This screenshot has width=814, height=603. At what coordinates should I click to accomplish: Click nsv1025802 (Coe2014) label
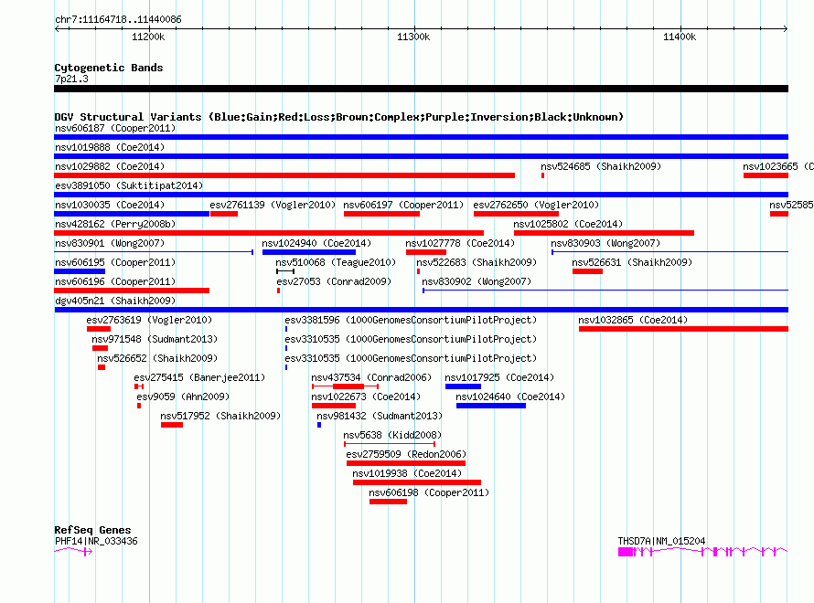click(x=568, y=224)
